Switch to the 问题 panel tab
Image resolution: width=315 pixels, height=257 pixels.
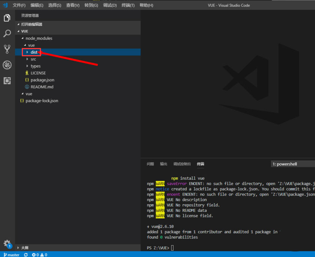click(150, 164)
